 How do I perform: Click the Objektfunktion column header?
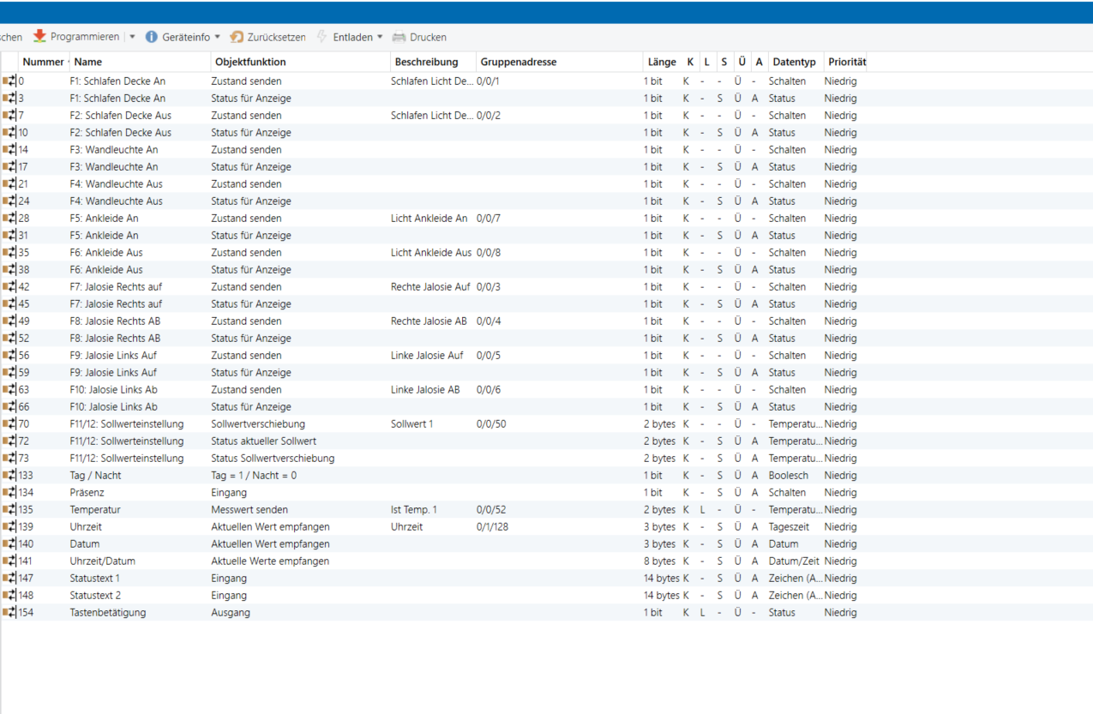coord(250,62)
